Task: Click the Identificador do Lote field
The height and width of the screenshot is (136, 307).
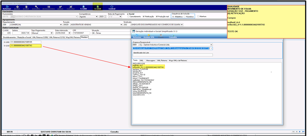Action: tap(173, 55)
